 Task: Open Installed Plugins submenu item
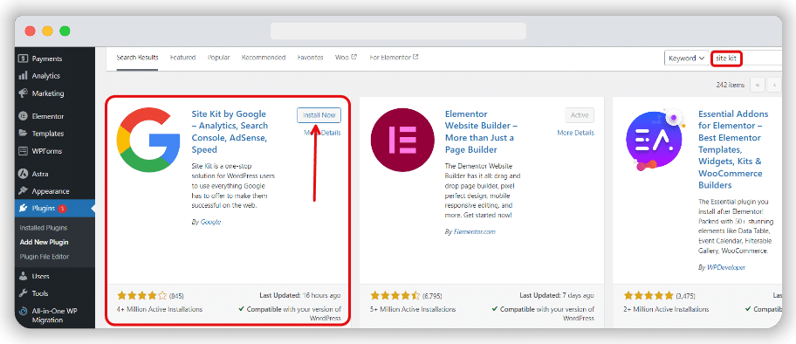44,228
